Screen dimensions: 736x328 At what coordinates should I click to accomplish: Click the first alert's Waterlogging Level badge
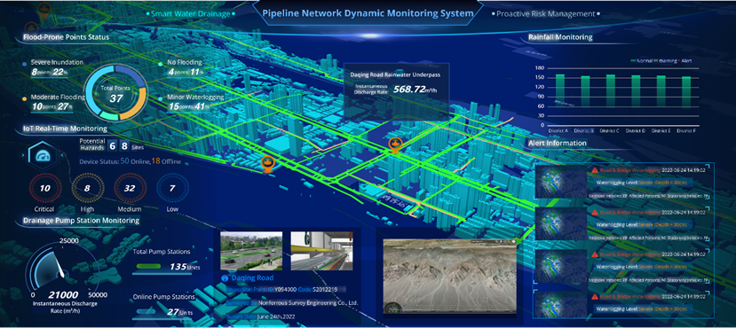pyautogui.click(x=642, y=183)
